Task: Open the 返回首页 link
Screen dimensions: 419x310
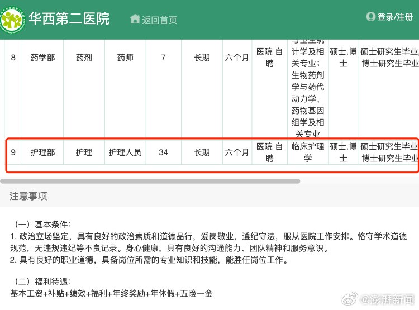Action: [x=159, y=20]
